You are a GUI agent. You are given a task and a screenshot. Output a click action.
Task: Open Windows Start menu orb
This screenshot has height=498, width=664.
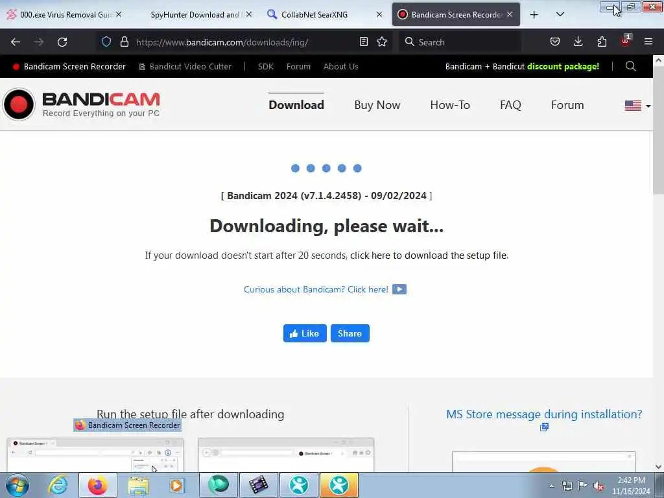tap(18, 485)
